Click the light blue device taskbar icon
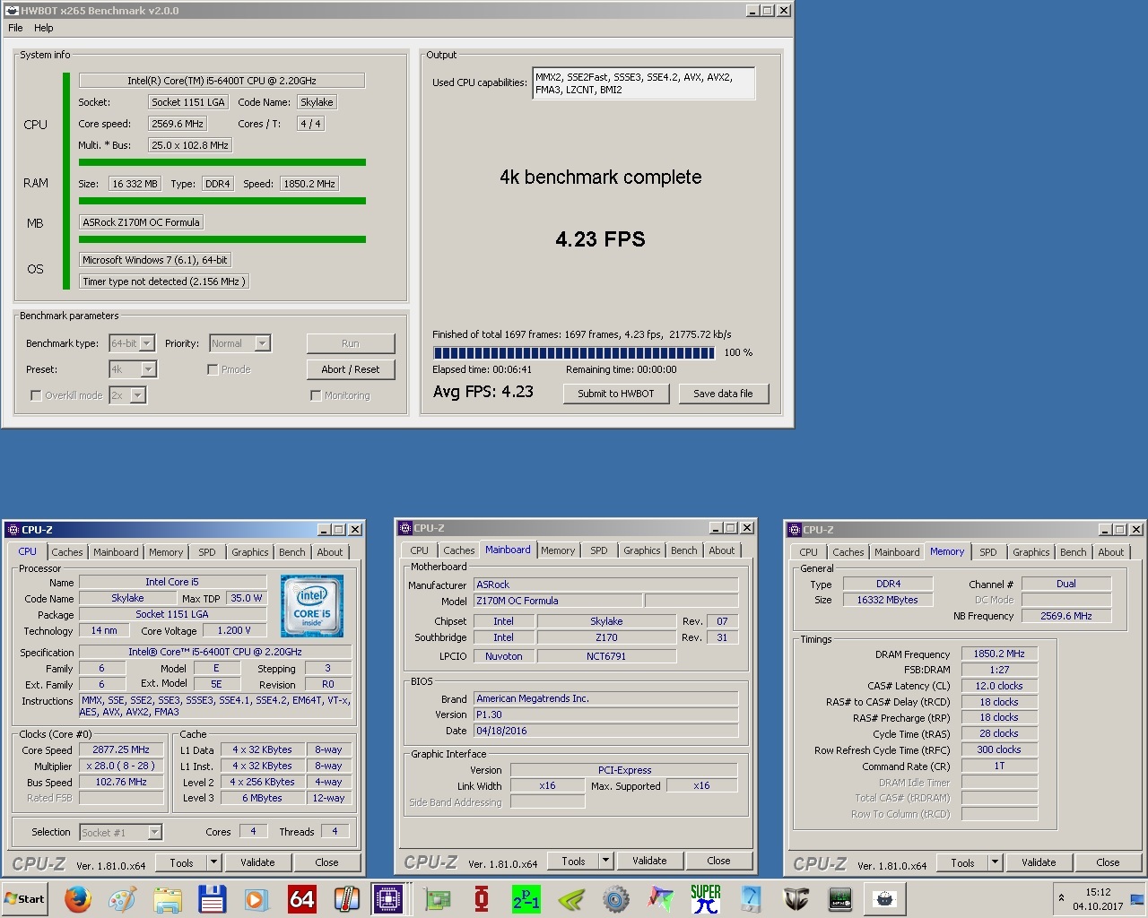The height and width of the screenshot is (918, 1148). click(751, 899)
